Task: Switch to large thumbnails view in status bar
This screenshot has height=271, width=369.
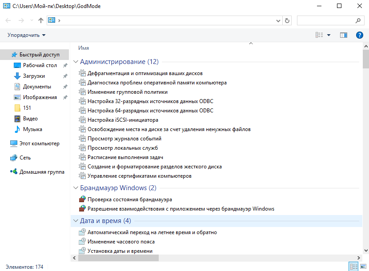Action: click(363, 267)
